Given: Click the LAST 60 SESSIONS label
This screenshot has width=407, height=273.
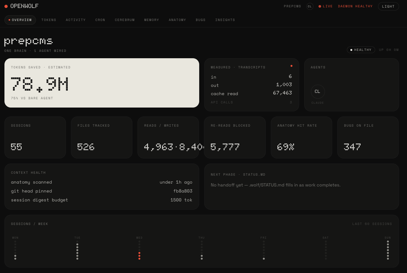Looking at the screenshot, I should (x=372, y=224).
